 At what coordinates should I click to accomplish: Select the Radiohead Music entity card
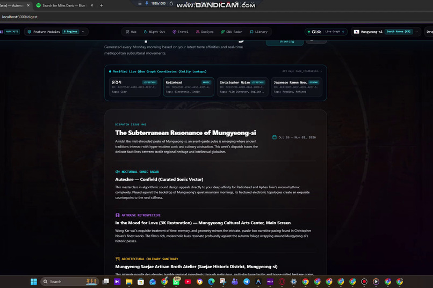coord(189,87)
